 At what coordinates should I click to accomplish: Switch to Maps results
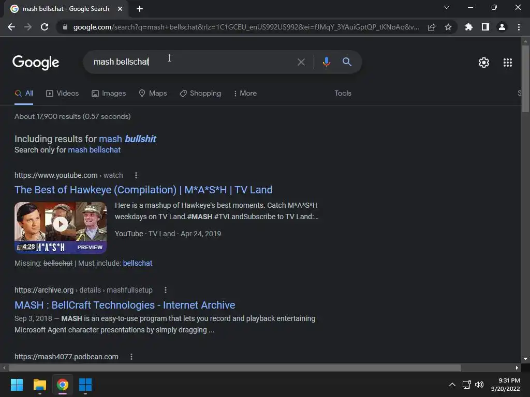[153, 93]
